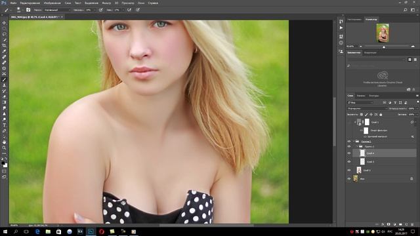
Task: Open the layer blend mode dropdown
Action: (367, 108)
